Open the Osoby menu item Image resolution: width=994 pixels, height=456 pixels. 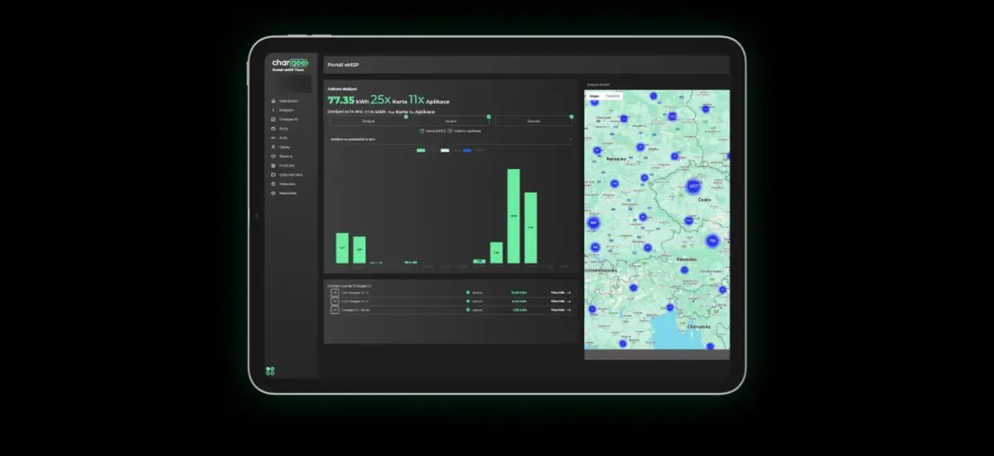(284, 146)
